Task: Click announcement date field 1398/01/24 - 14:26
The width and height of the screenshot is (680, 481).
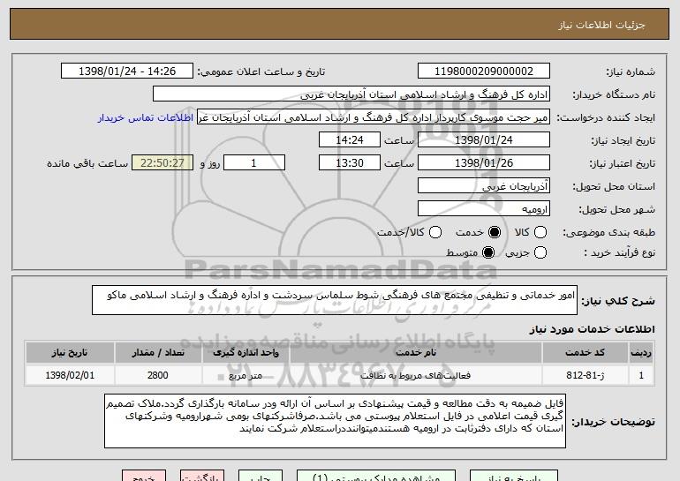Action: coord(127,71)
